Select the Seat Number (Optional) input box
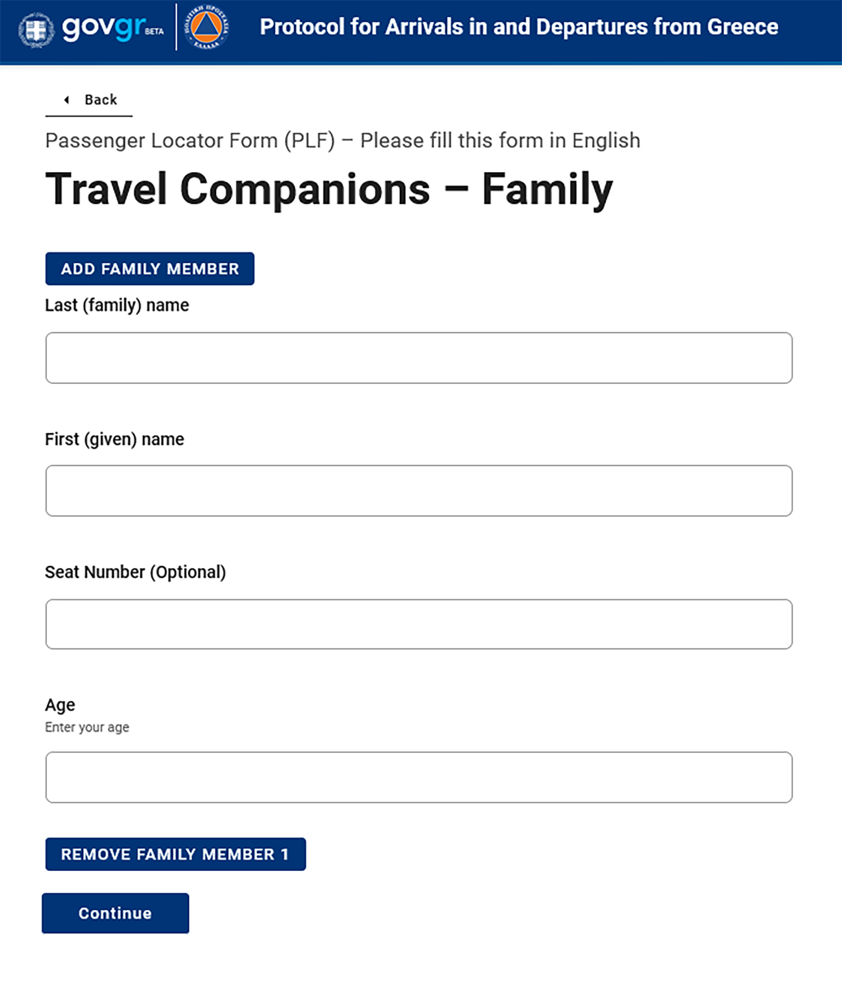Viewport: 842px width, 984px height. pos(419,624)
